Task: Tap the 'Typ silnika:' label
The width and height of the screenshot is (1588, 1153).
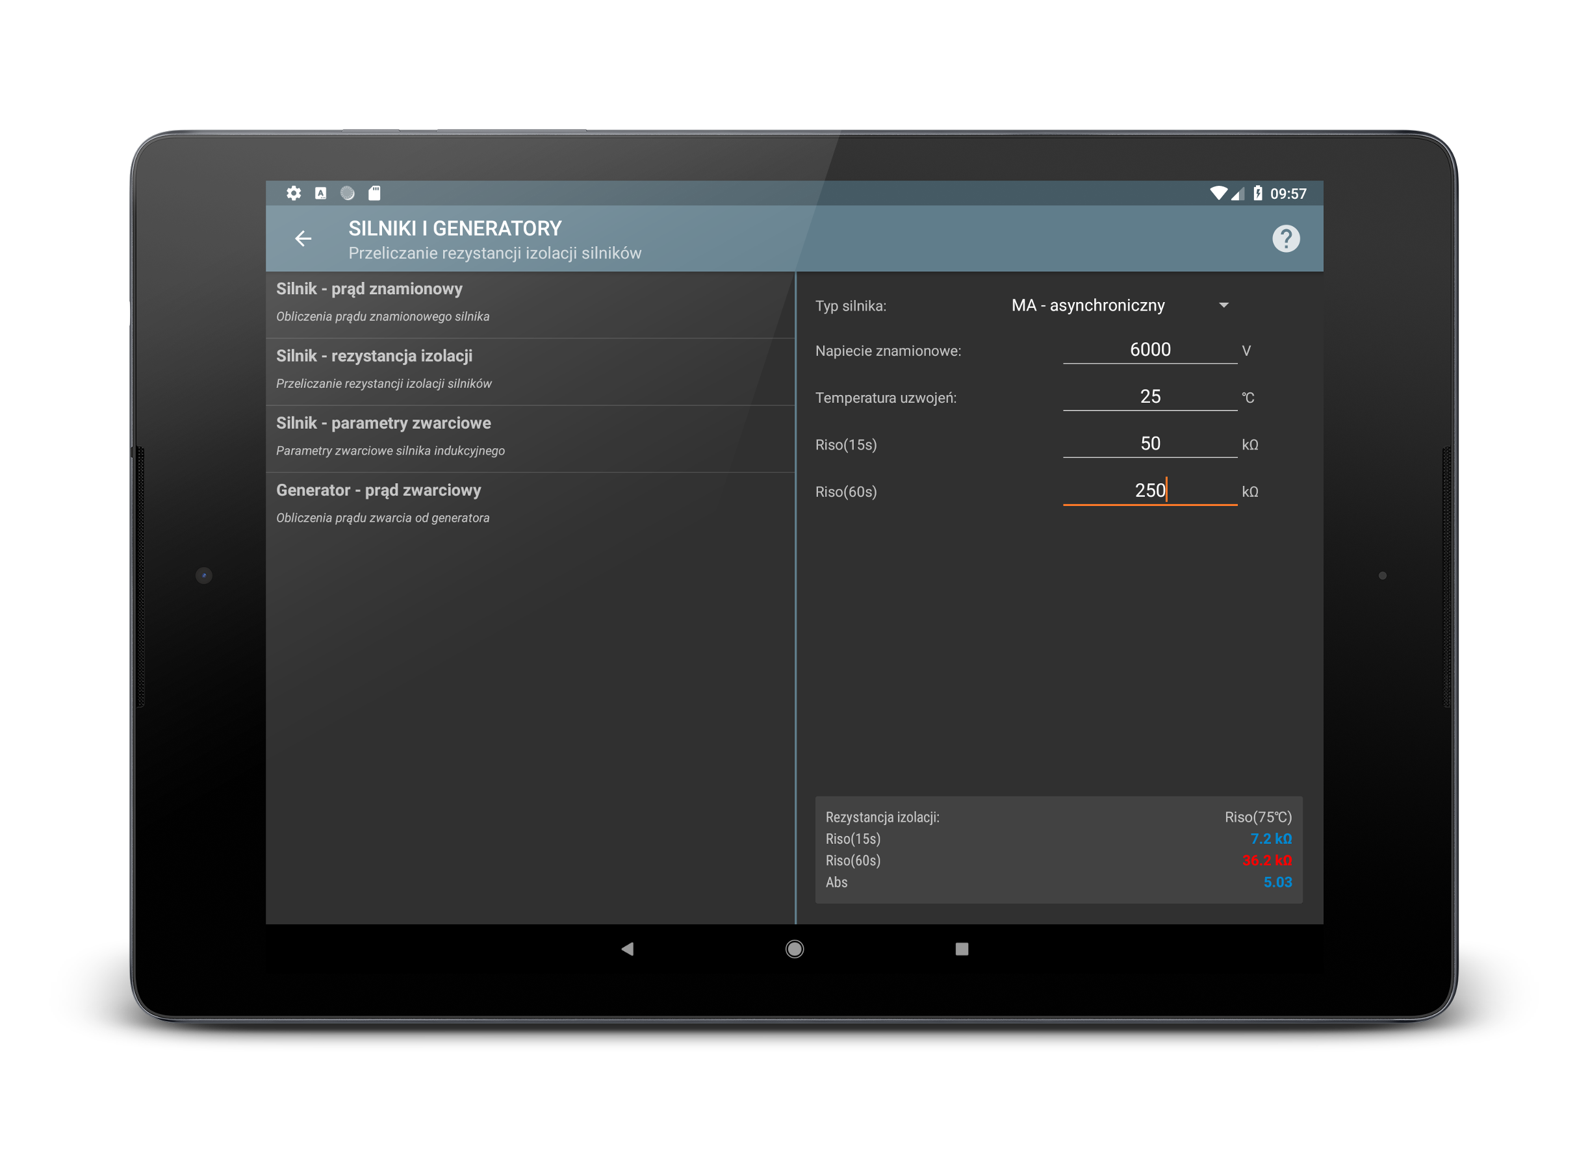Action: point(851,306)
